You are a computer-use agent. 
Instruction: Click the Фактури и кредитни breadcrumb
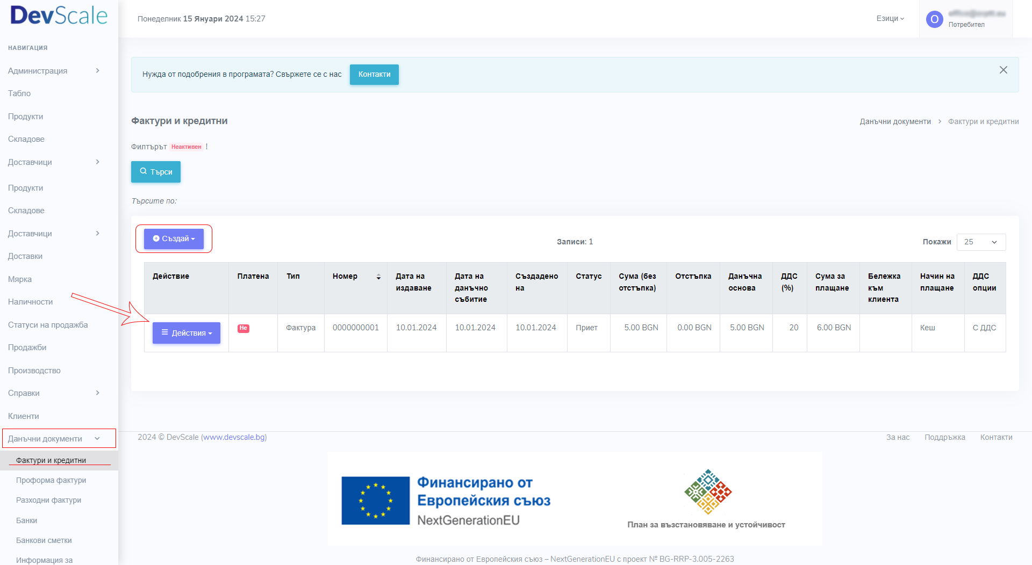(x=983, y=121)
